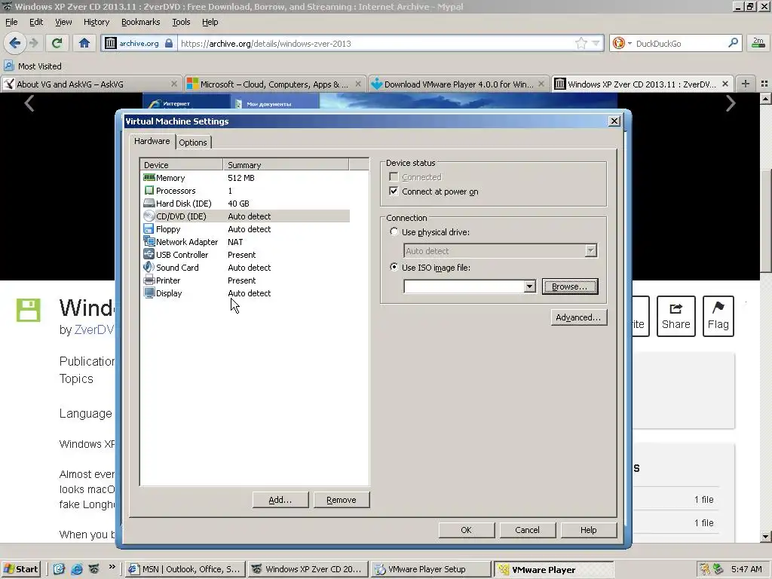Open Internet Explorer from quick launch
This screenshot has width=772, height=579.
77,569
